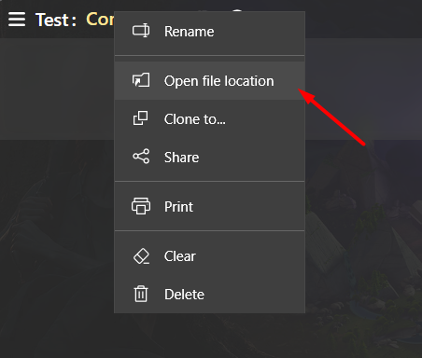Select Open file location menu entry

tap(209, 81)
